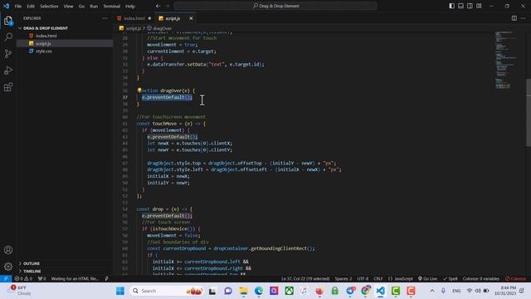Open the Run menu
This screenshot has width=531, height=299.
pos(94,6)
